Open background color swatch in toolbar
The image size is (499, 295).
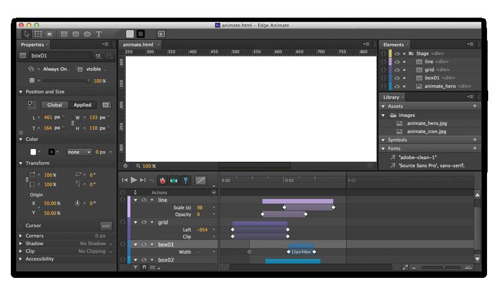[130, 34]
